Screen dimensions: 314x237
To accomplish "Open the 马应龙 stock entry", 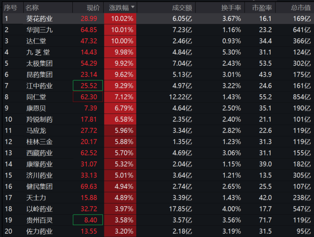I will pyautogui.click(x=36, y=131).
